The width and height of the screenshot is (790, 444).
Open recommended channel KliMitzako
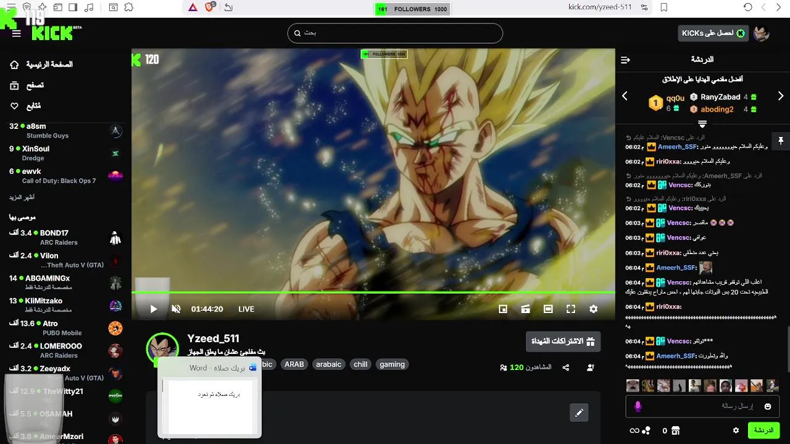point(65,305)
